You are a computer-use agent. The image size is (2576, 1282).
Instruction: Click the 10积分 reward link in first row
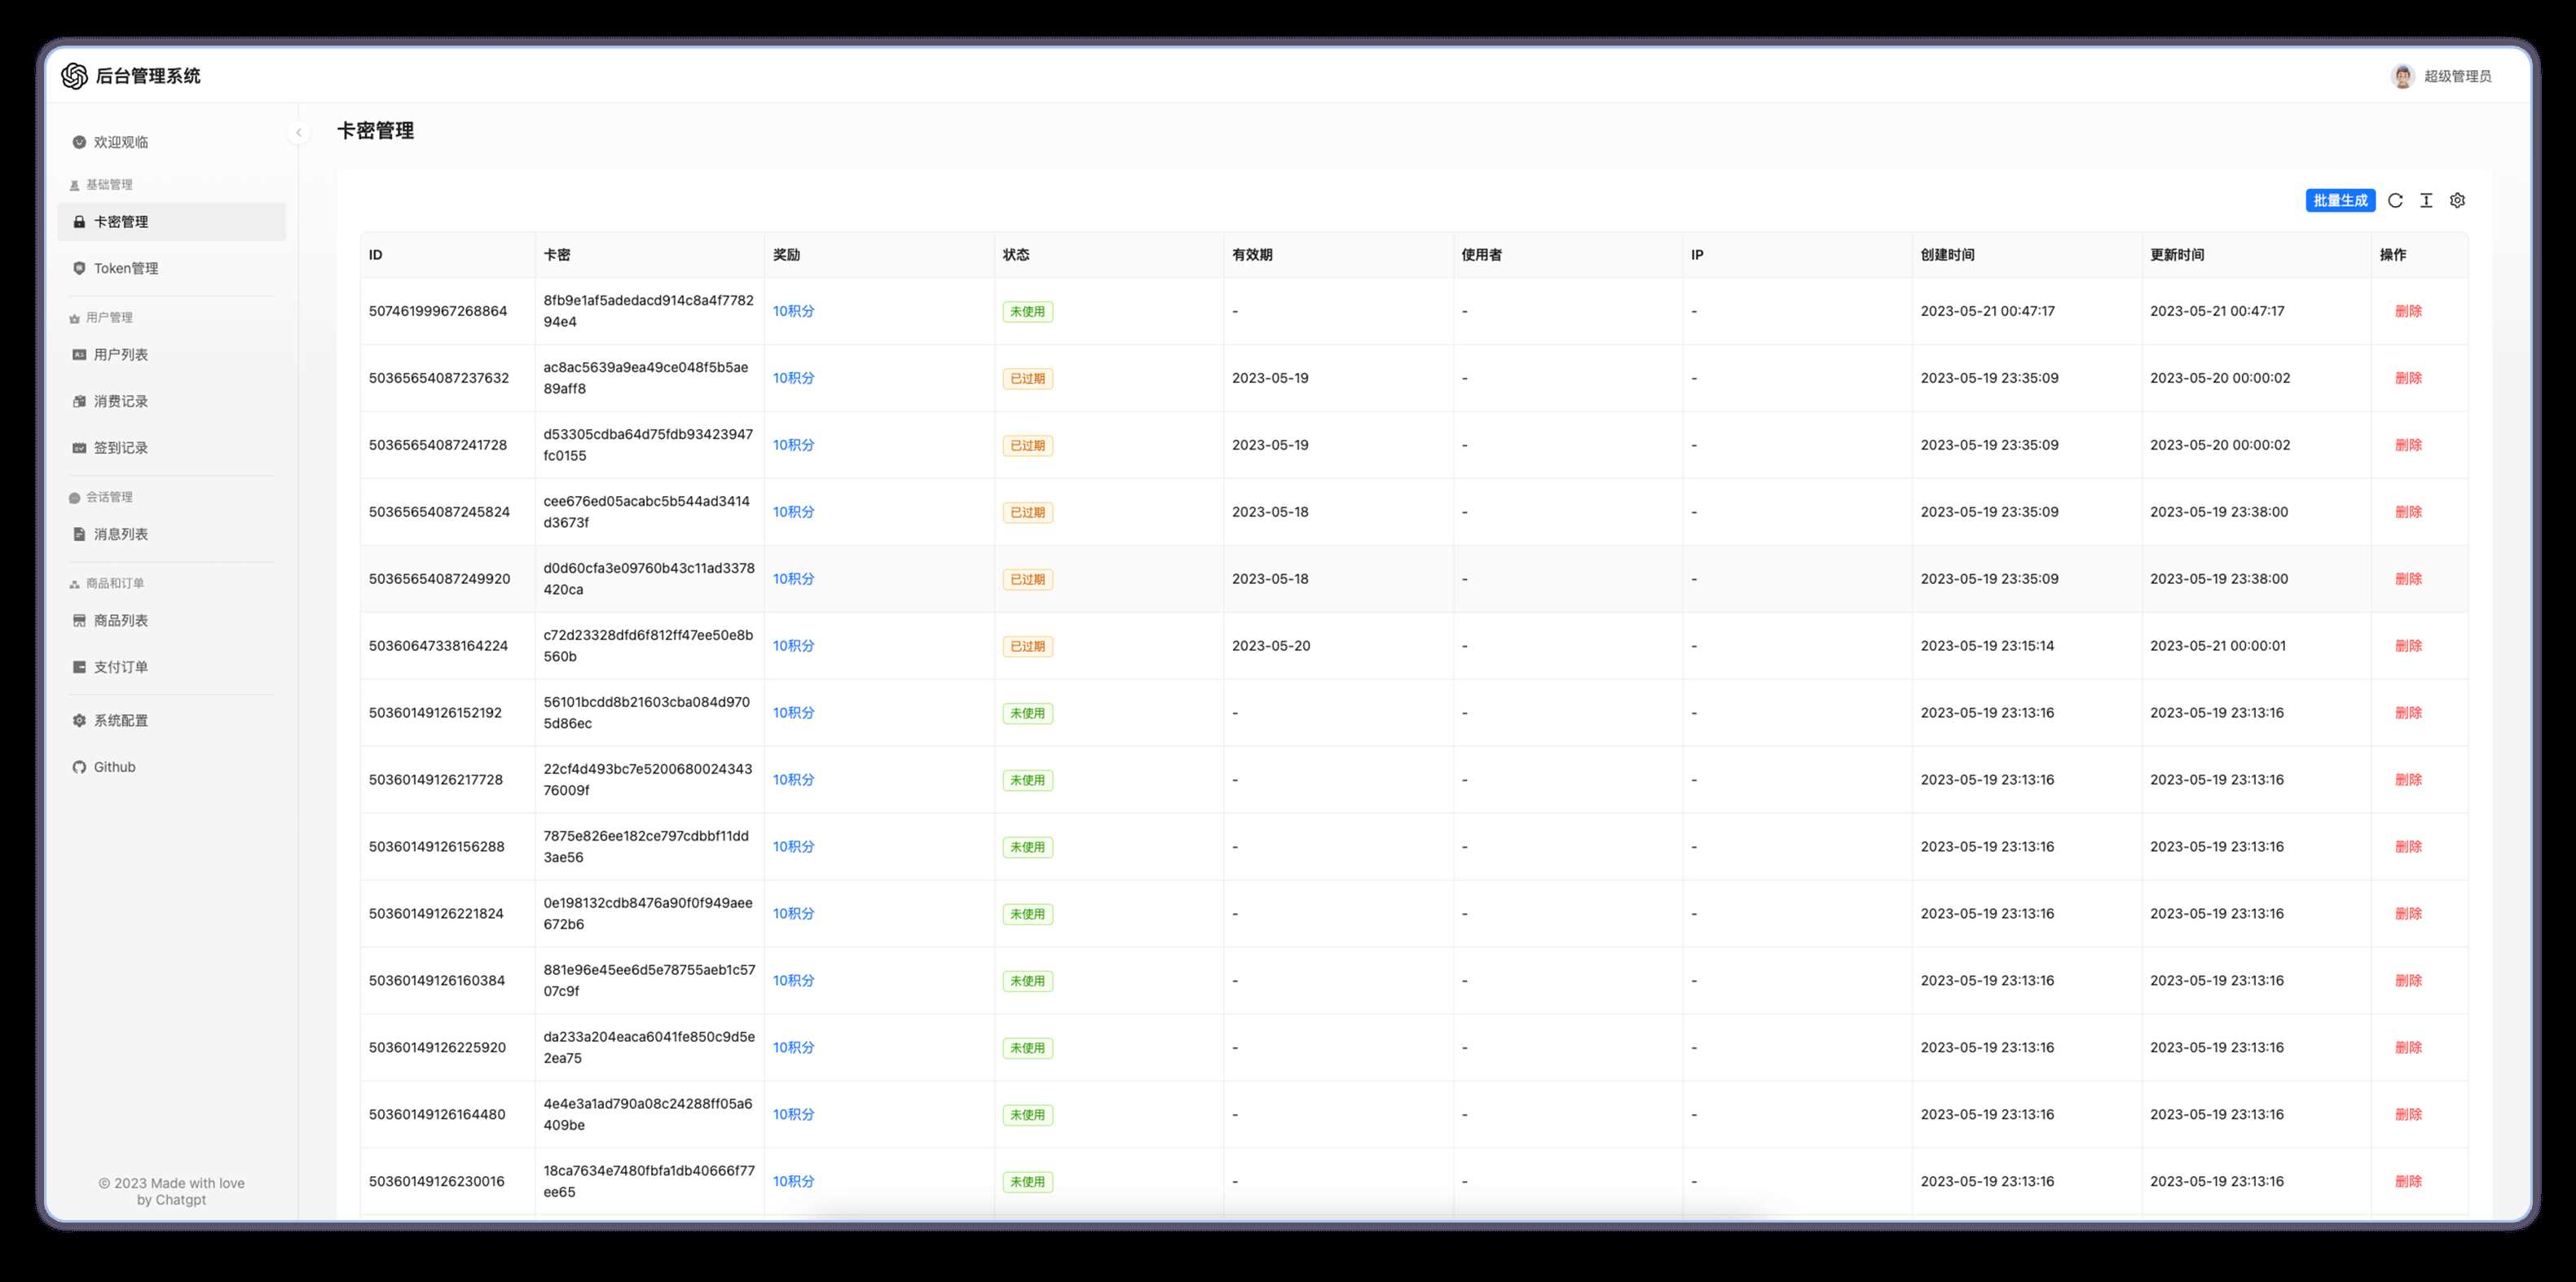coord(792,311)
